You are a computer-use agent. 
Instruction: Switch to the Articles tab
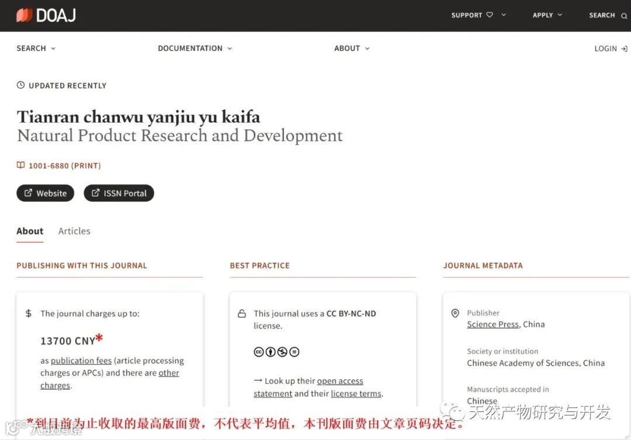(x=74, y=231)
